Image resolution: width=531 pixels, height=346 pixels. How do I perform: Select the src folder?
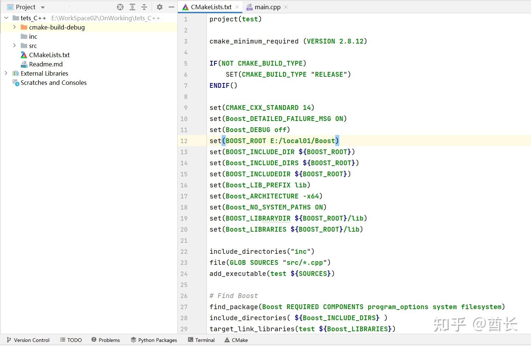click(x=33, y=46)
